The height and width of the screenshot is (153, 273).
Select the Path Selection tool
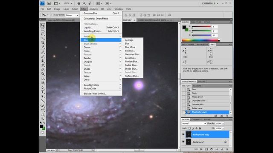(x=43, y=96)
